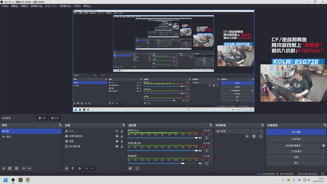Select the second scene in Scenes list
The image size is (327, 184).
(31, 137)
